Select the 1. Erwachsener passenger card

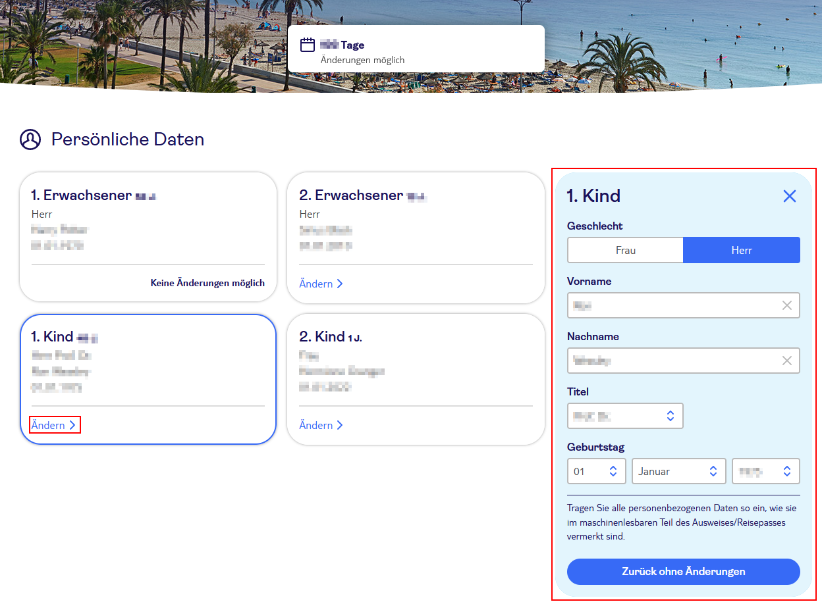coord(148,237)
